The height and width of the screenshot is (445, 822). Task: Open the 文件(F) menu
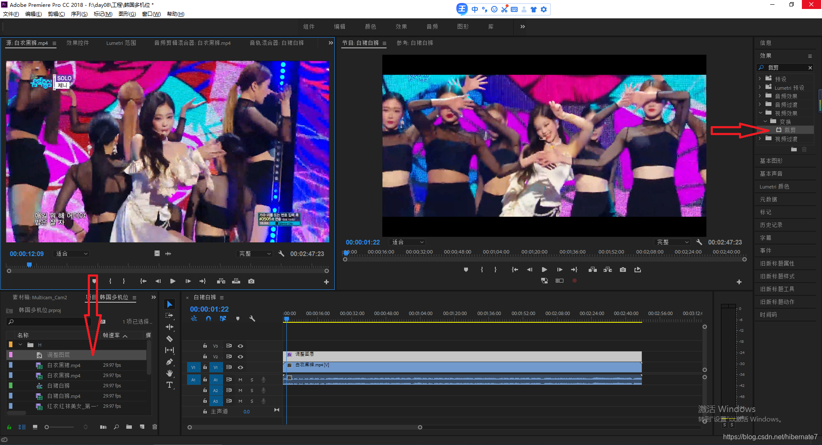[x=11, y=14]
